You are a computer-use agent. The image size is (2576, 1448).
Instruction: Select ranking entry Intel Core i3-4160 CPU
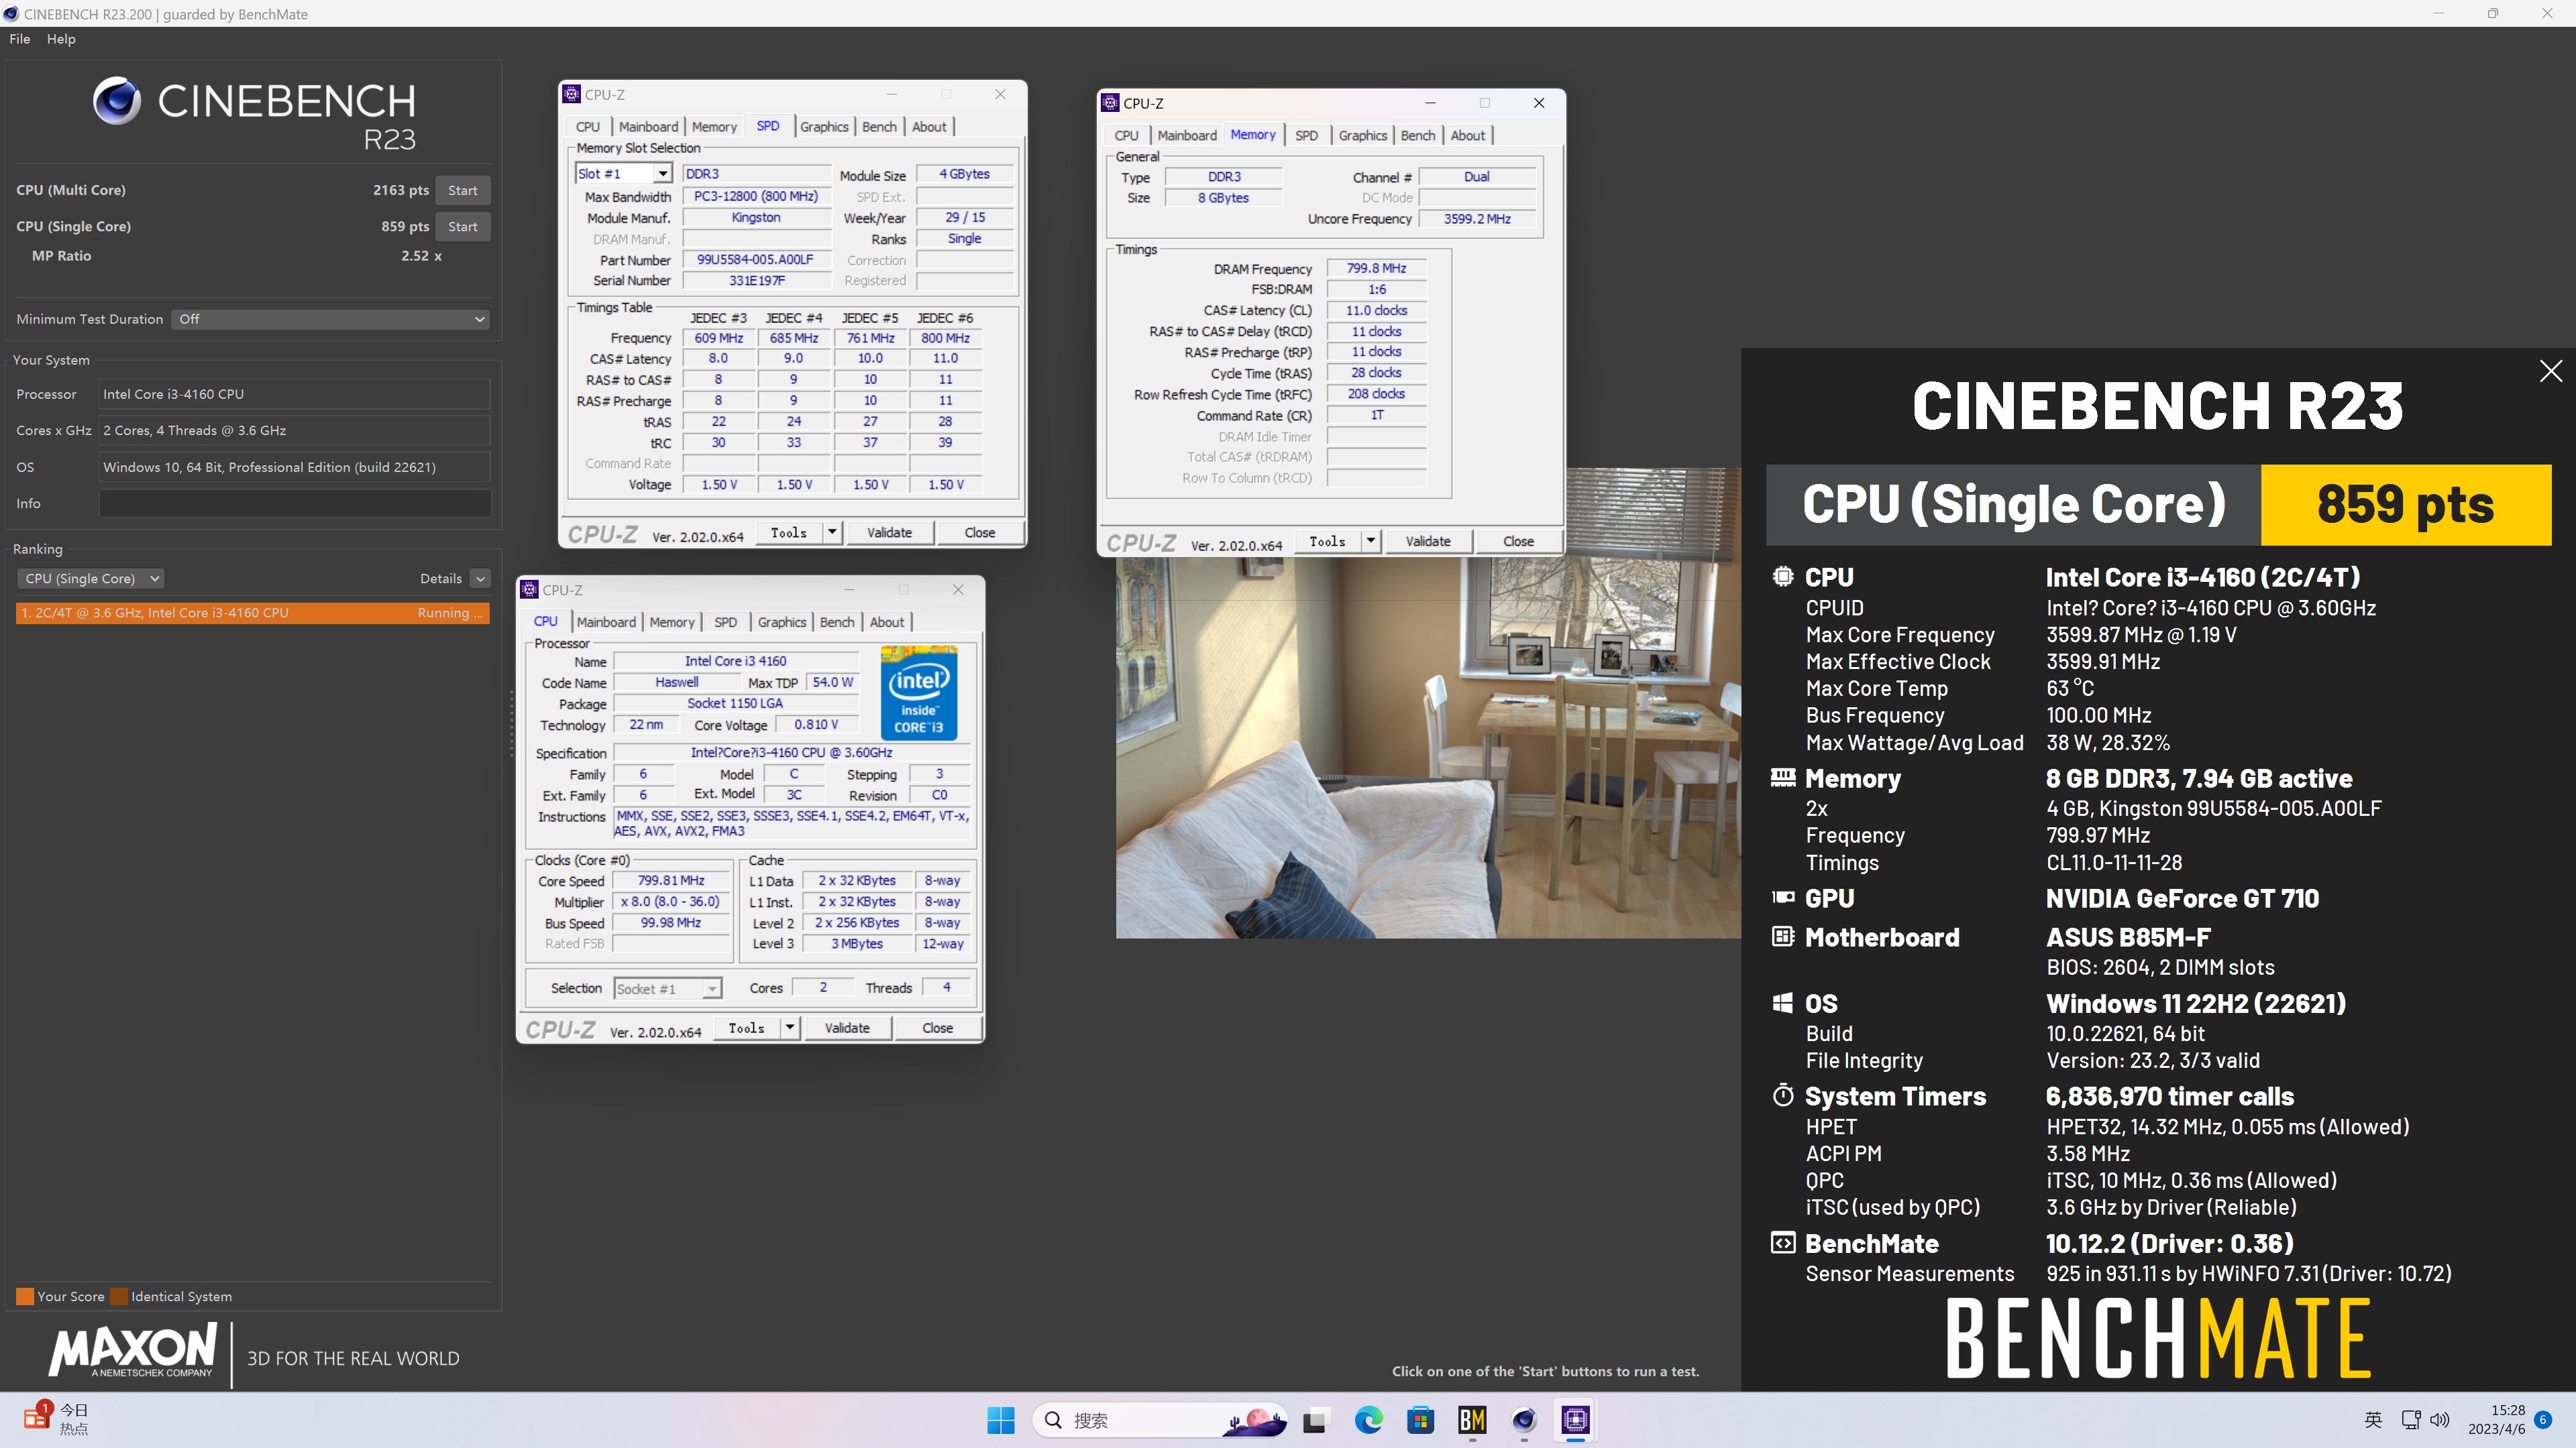252,613
